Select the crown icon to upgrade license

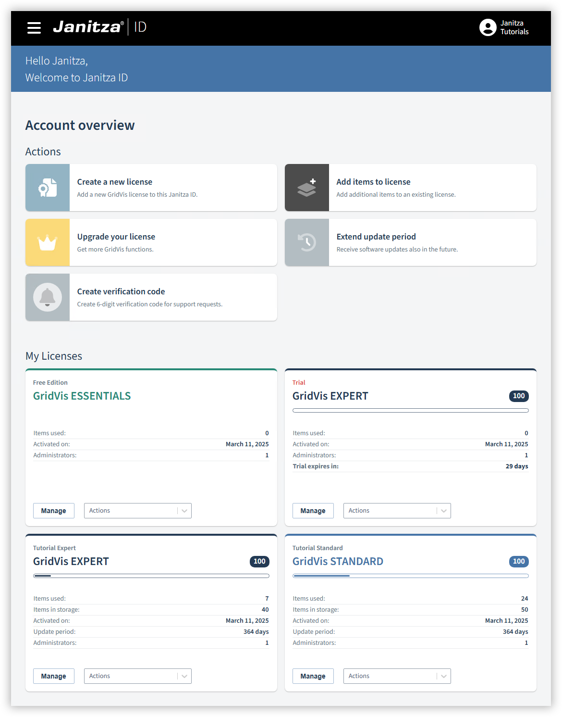[x=47, y=242]
